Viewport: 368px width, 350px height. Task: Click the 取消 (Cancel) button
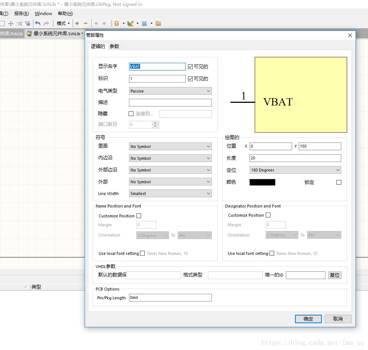pos(338,319)
